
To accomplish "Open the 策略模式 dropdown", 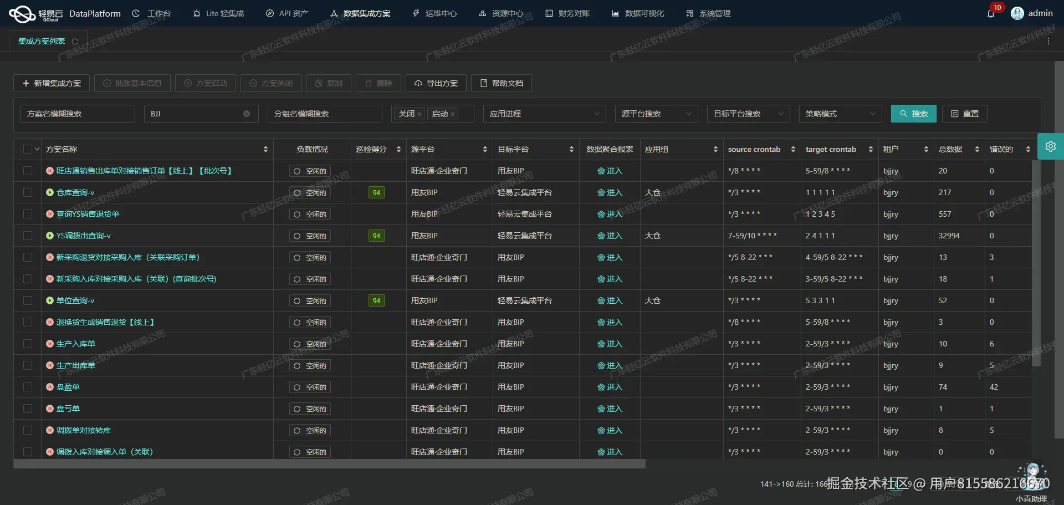I will point(840,114).
